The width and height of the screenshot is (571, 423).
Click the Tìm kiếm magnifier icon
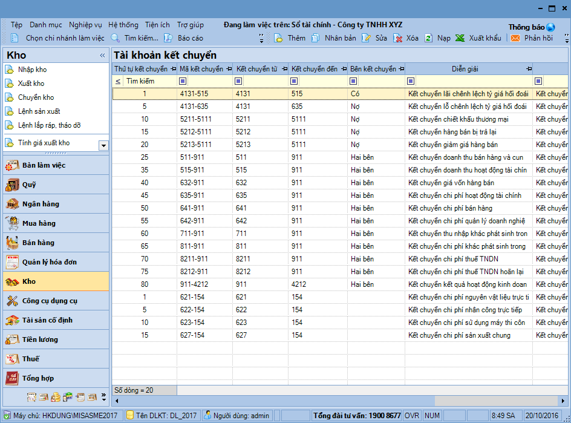tap(116, 38)
